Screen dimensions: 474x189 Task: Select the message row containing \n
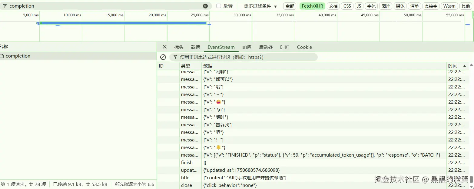coord(313,110)
